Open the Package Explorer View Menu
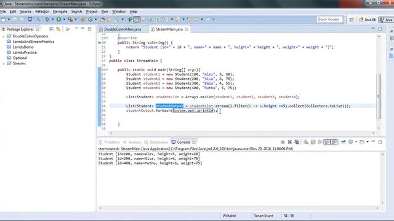394x221 pixels. click(76, 29)
